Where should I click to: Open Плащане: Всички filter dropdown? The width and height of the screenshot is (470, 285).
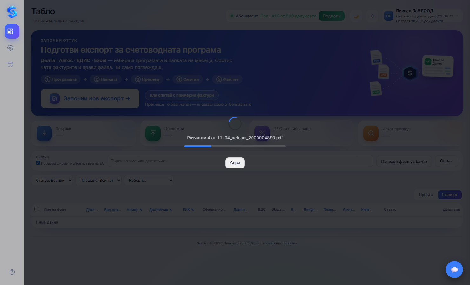(x=98, y=180)
